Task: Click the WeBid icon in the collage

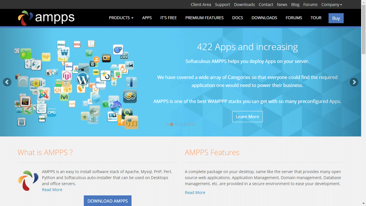Action: 101,83
